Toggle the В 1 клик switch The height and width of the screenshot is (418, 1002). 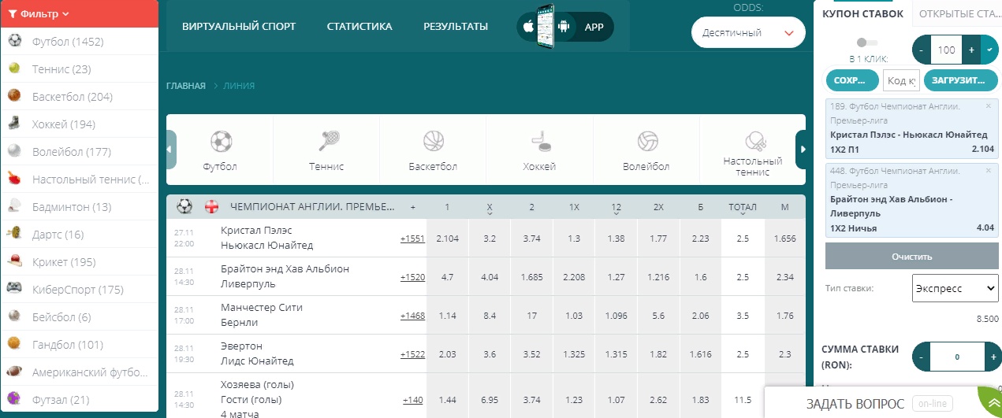click(866, 43)
